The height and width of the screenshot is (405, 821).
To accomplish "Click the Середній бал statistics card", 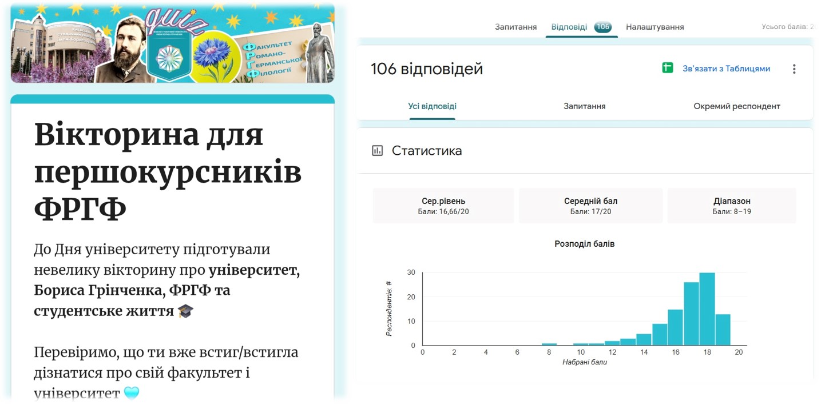I will (590, 206).
